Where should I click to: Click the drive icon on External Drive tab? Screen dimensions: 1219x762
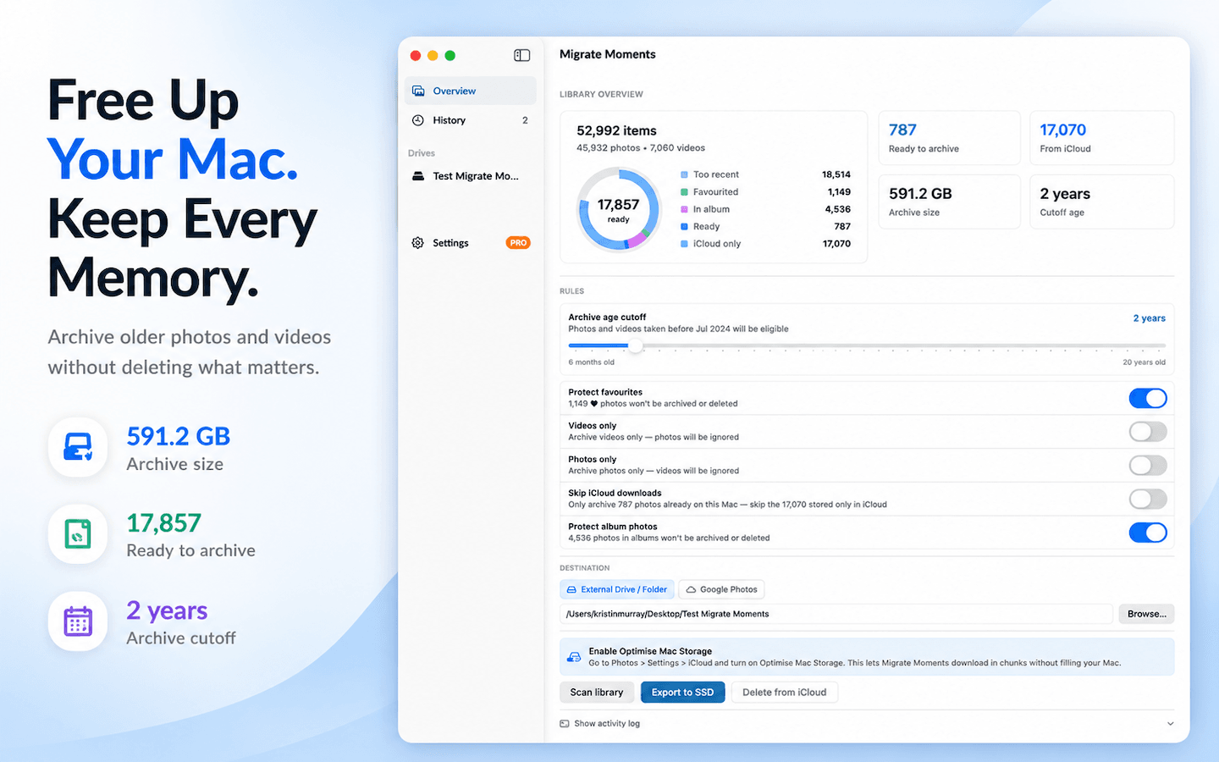point(571,589)
